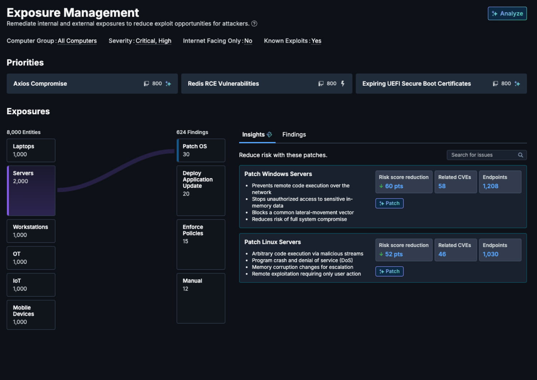Image resolution: width=537 pixels, height=380 pixels.
Task: Click the Endpoints 1,030 value
Action: coord(490,254)
